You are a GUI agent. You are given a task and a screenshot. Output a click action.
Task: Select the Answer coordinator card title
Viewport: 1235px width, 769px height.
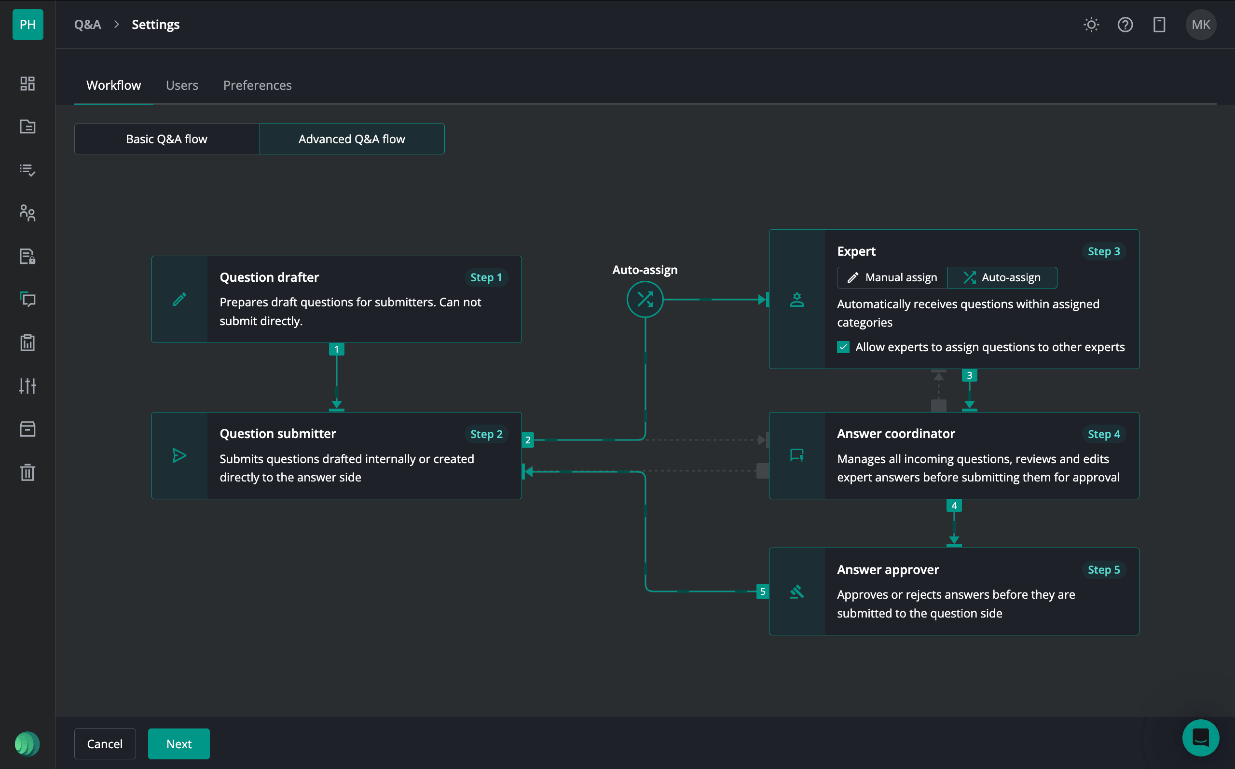(896, 433)
